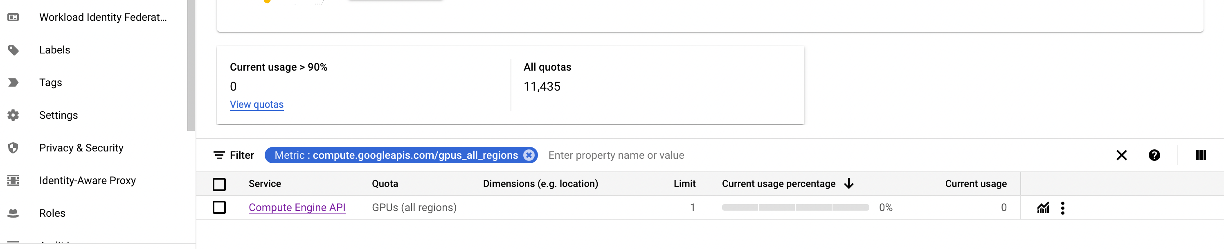This screenshot has width=1224, height=249.
Task: Open the Compute Engine API link
Action: [297, 207]
